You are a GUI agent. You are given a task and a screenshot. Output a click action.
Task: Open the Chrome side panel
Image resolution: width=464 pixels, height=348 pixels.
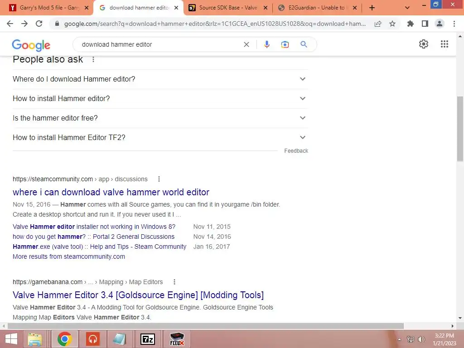(x=425, y=24)
